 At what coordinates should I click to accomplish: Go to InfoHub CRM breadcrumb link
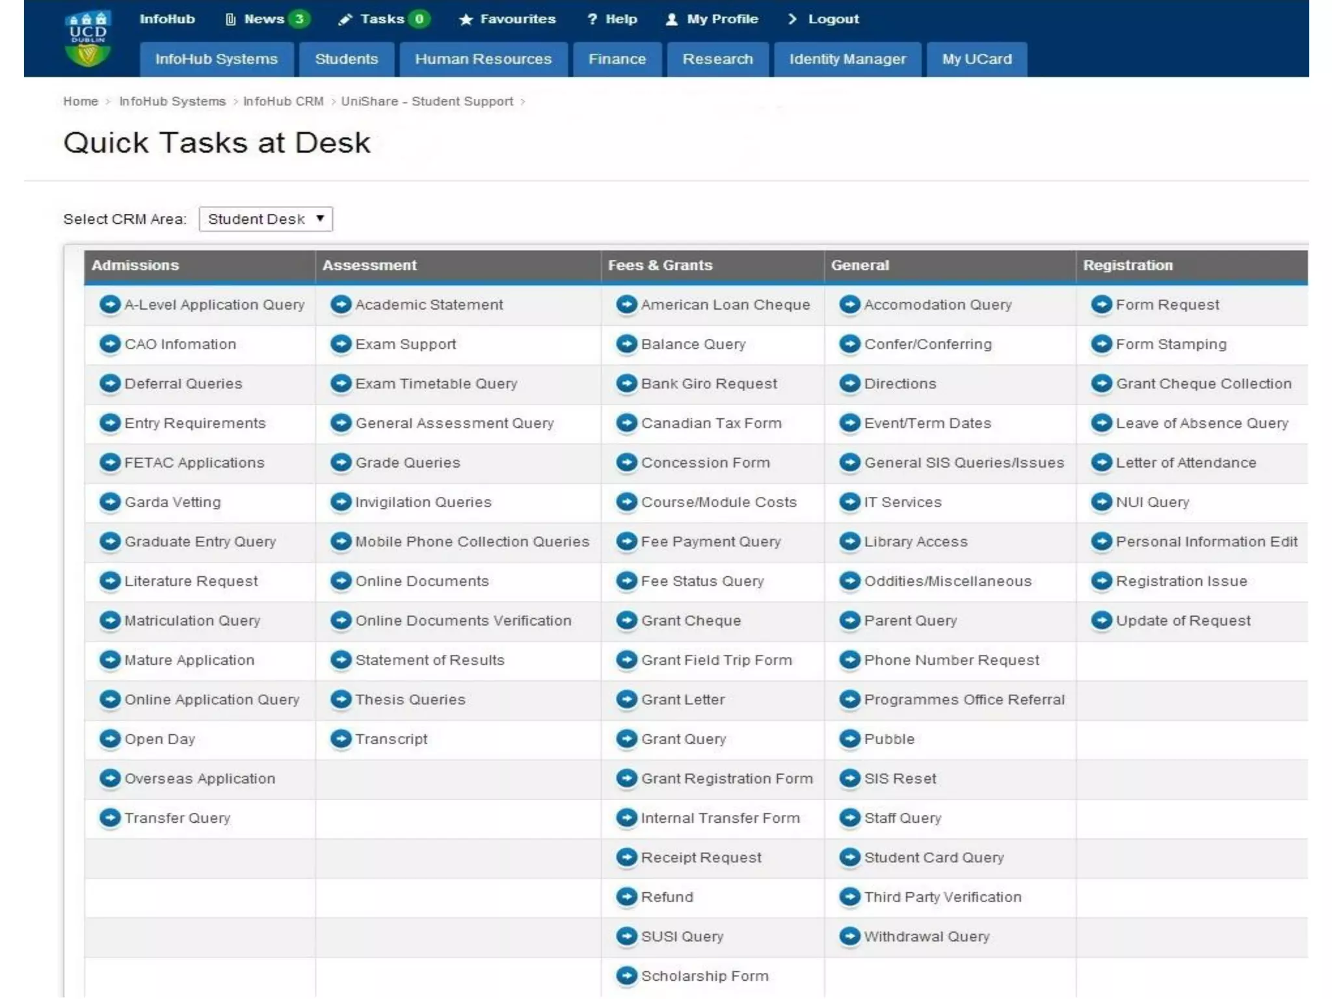(283, 101)
